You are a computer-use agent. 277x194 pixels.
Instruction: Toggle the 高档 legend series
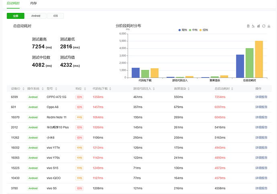coord(183,30)
